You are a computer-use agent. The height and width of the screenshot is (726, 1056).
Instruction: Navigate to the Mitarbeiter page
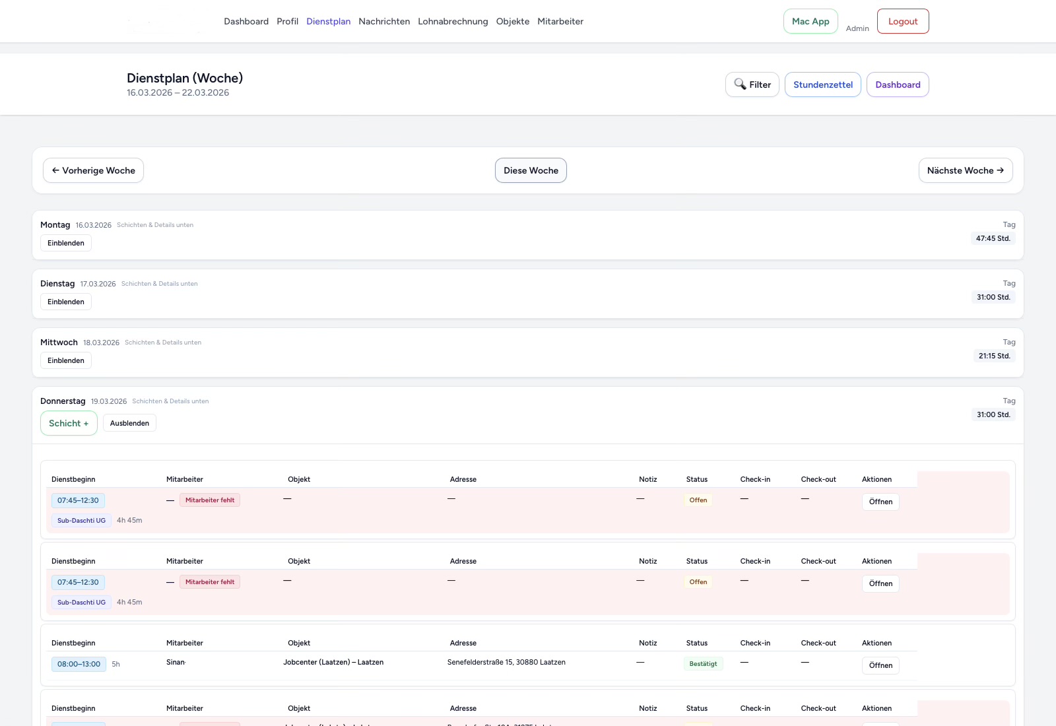[x=560, y=21]
